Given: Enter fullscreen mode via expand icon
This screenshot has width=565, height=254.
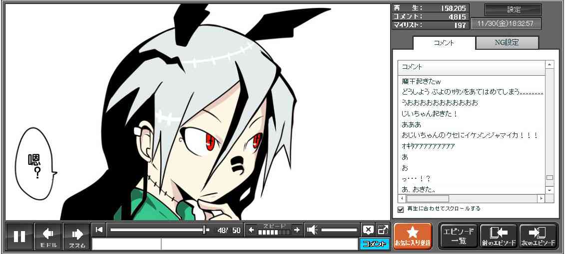Looking at the screenshot, I should click(x=383, y=230).
